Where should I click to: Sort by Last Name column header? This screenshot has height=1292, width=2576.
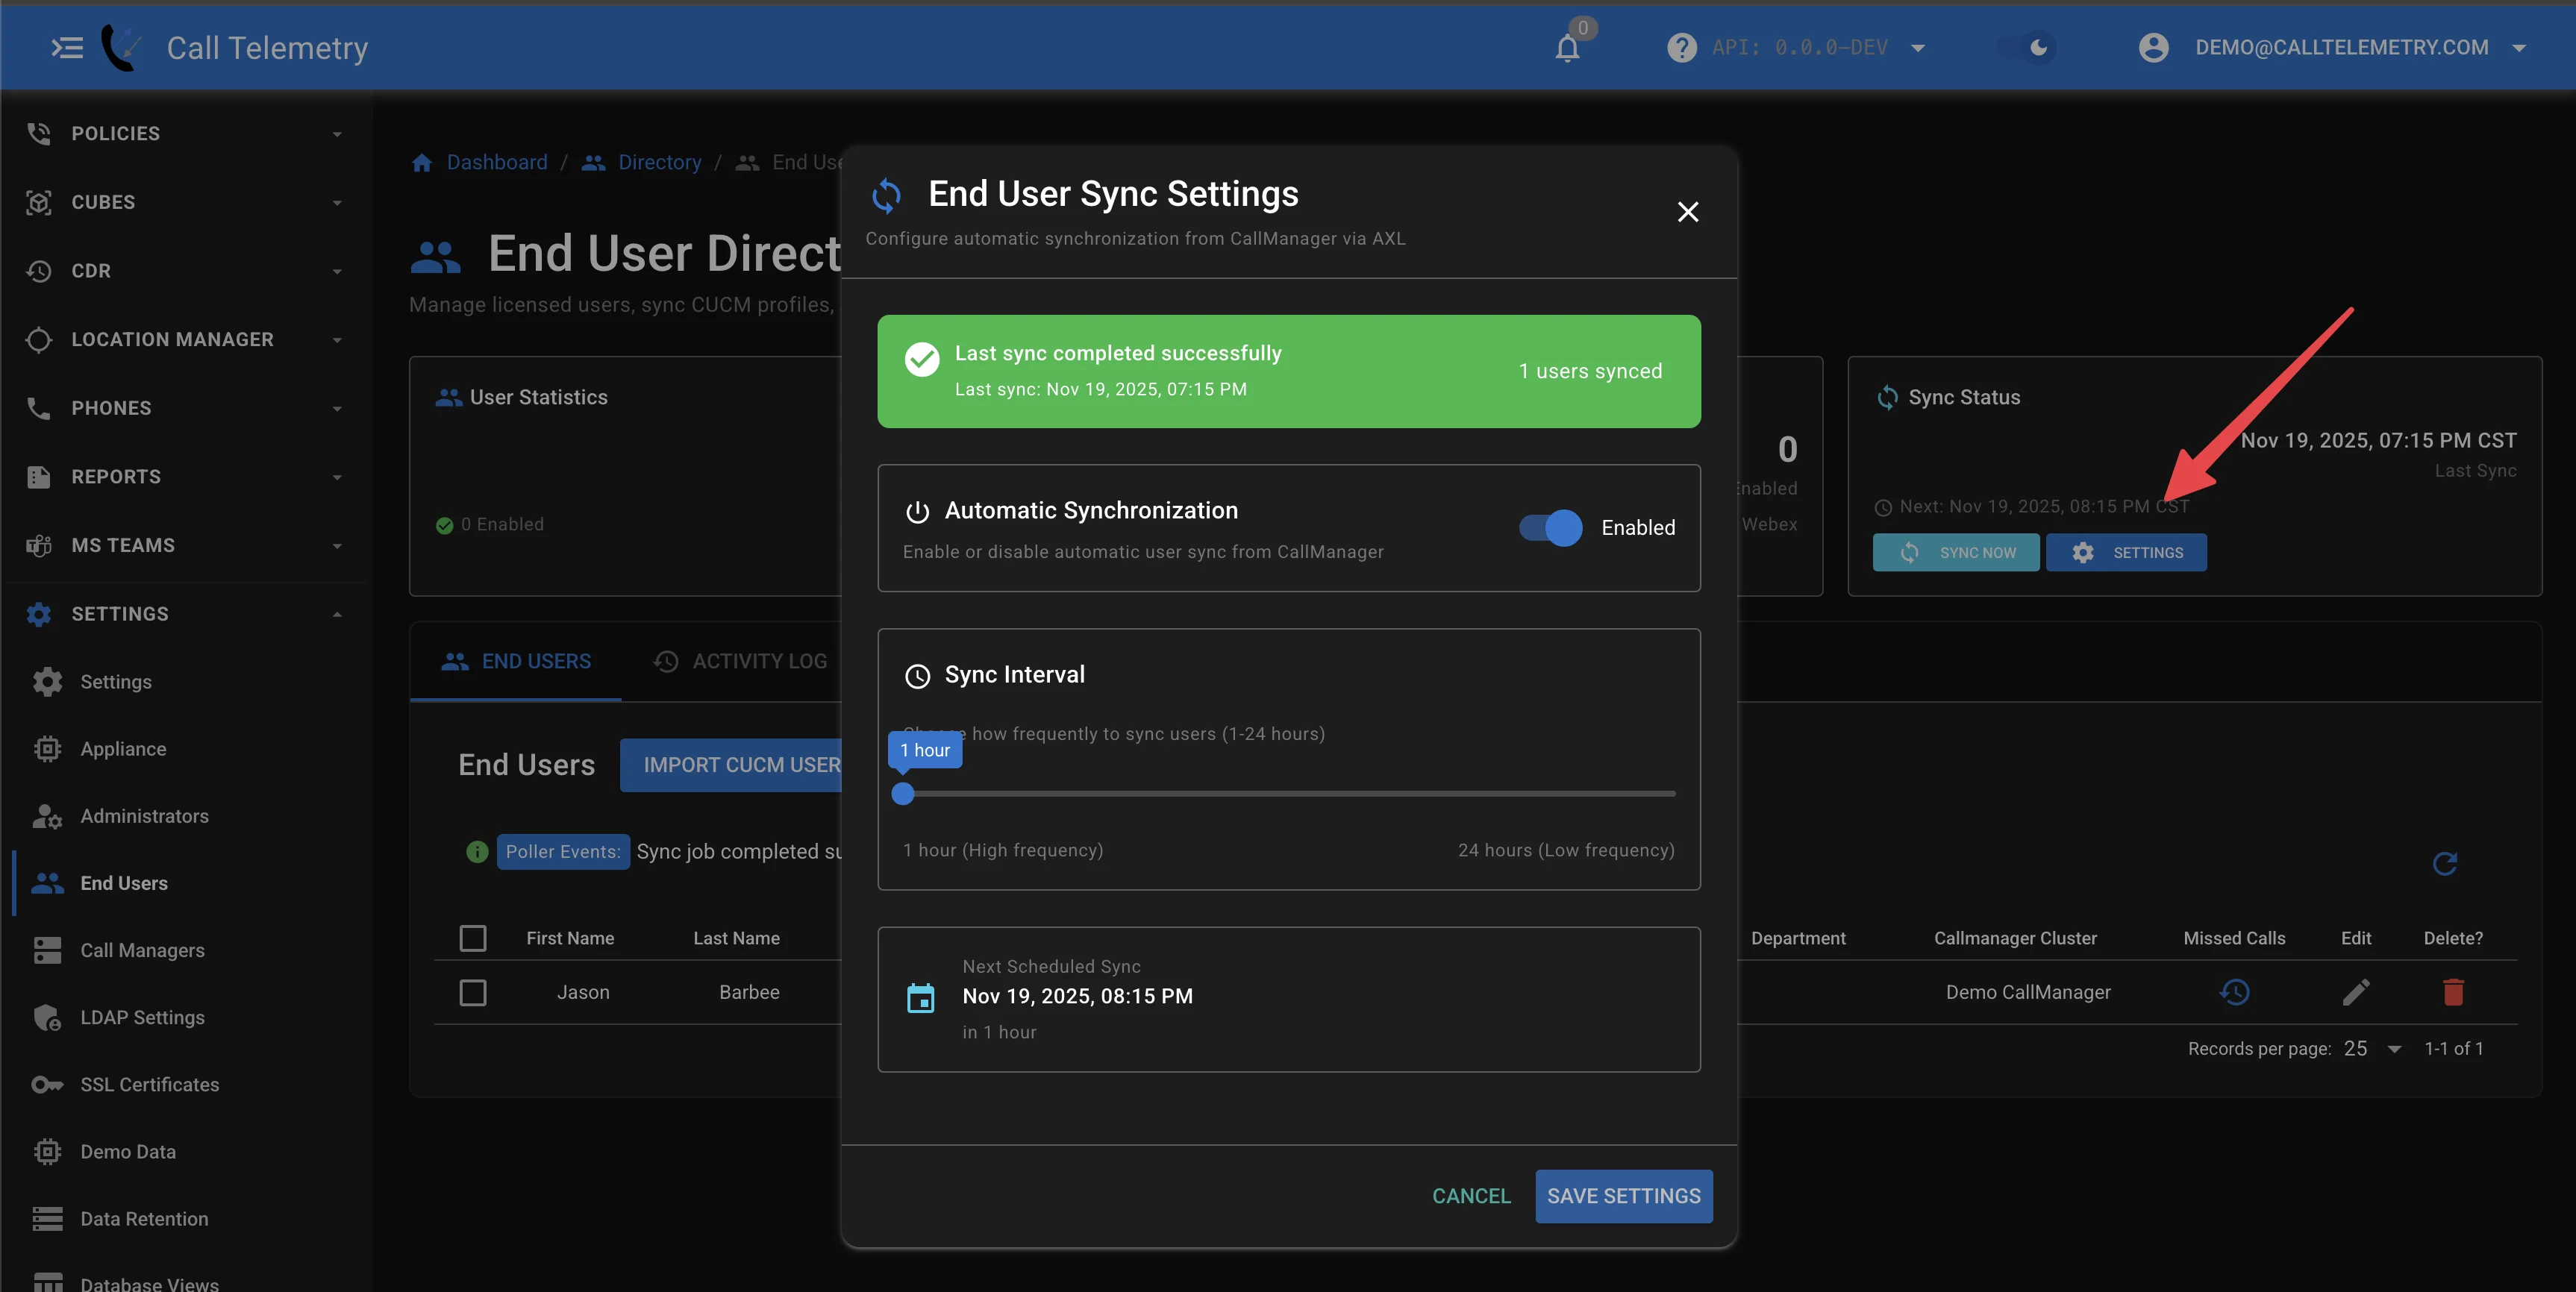tap(736, 938)
